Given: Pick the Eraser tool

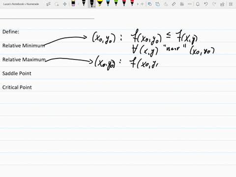Looking at the screenshot, I should pyautogui.click(x=73, y=3).
